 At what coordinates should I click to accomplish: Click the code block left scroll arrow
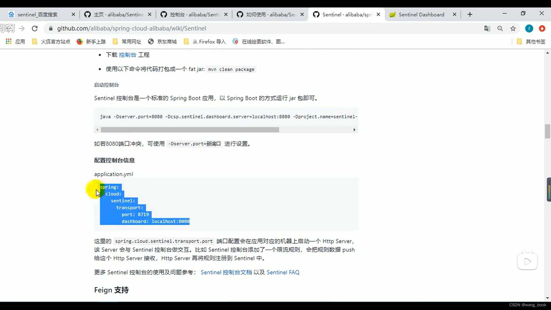tap(97, 130)
